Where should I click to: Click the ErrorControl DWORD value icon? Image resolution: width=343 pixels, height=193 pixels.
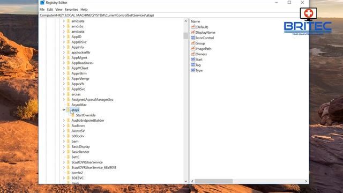193,38
